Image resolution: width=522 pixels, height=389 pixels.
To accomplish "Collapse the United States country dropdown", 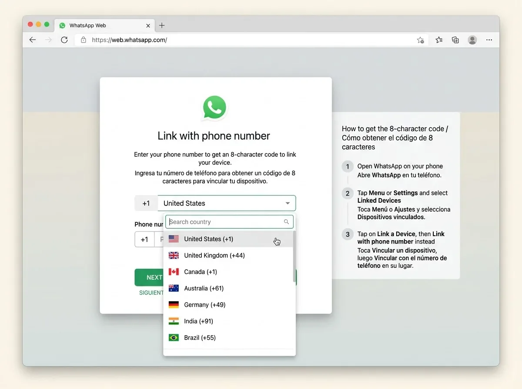I will click(227, 203).
